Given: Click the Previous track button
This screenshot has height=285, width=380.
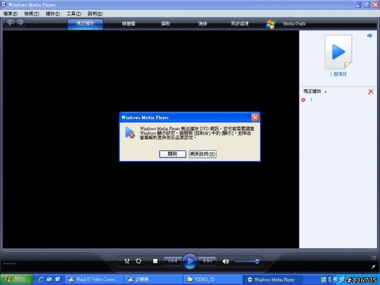Looking at the screenshot, I should point(173,261).
